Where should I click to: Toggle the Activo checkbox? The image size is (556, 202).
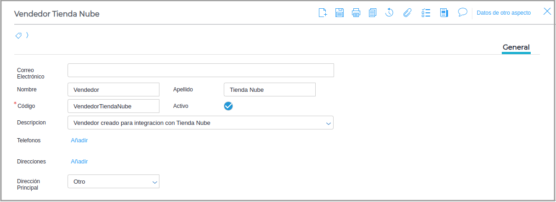[x=228, y=106]
